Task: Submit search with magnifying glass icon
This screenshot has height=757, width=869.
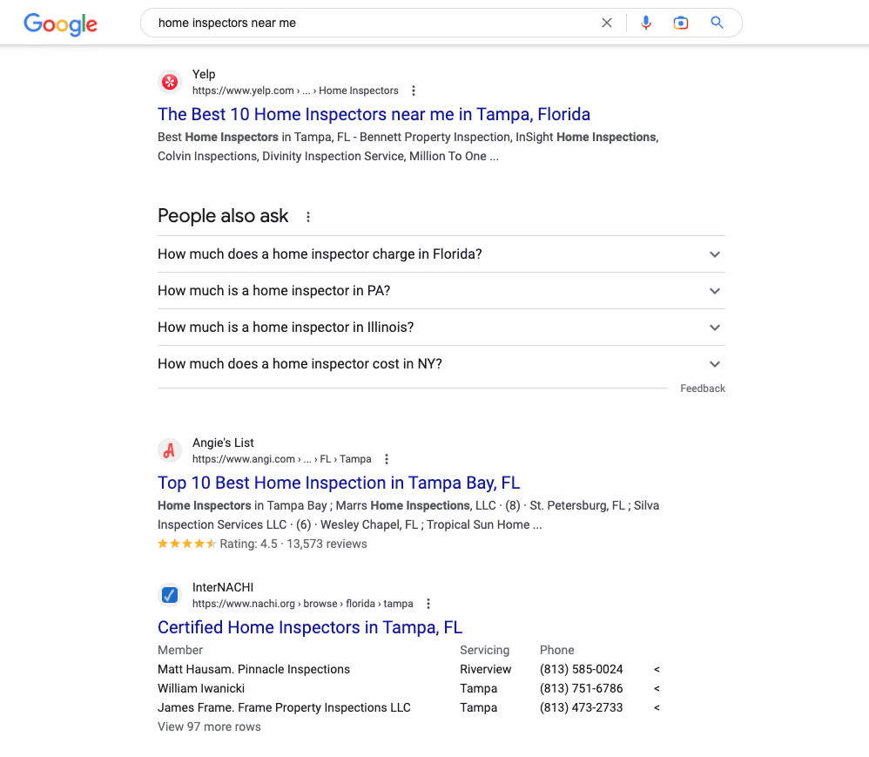Action: (x=717, y=23)
